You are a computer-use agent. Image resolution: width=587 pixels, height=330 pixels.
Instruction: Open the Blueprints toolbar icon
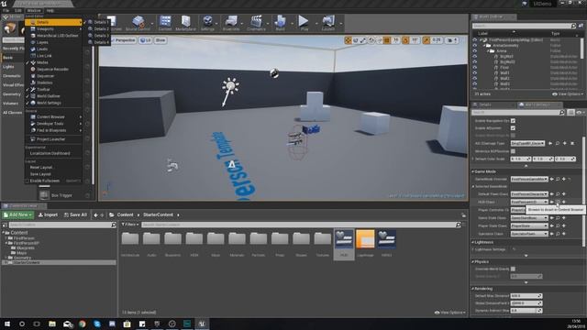pyautogui.click(x=231, y=21)
